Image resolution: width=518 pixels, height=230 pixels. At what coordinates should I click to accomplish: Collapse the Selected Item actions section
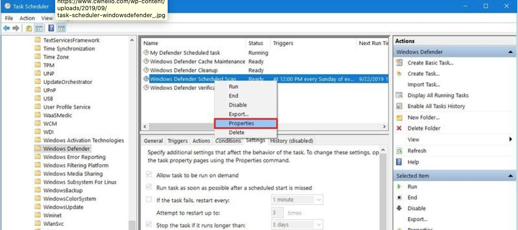511,176
